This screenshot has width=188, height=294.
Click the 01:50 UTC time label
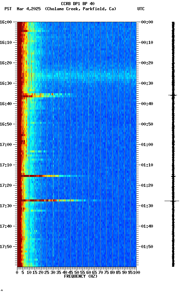click(x=147, y=247)
